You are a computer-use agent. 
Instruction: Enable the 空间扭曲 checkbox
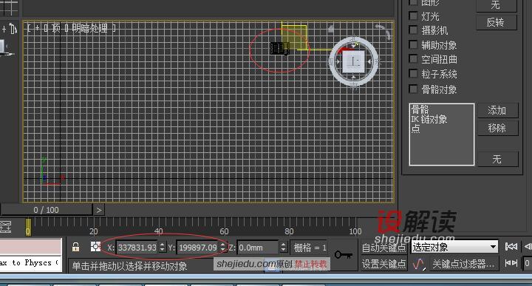pos(413,59)
